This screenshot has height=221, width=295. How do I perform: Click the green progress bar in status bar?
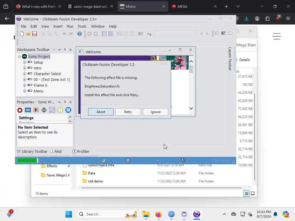tap(27, 160)
